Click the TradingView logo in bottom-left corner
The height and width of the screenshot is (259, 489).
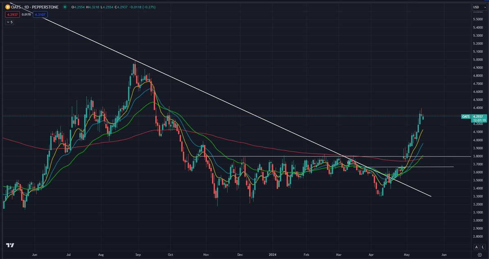[x=10, y=245]
